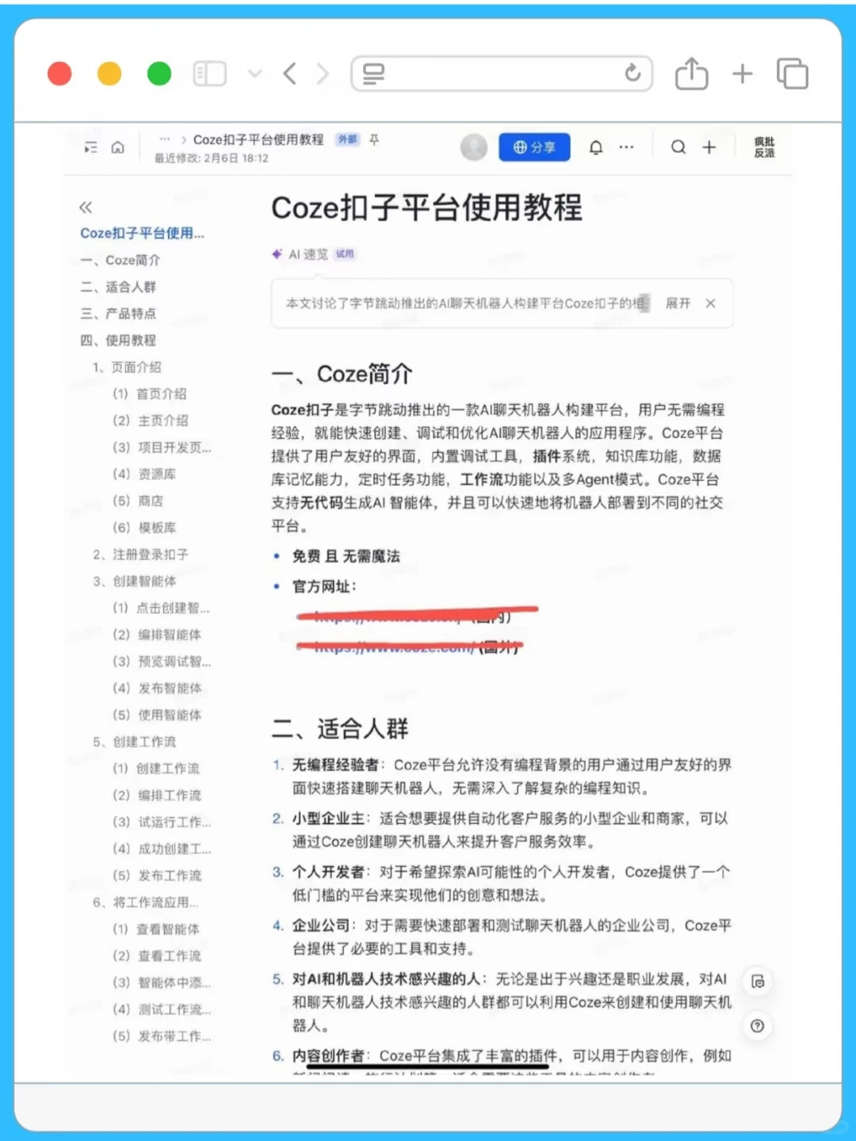Expand the breadcrumb ellipsis before the title

tap(165, 139)
